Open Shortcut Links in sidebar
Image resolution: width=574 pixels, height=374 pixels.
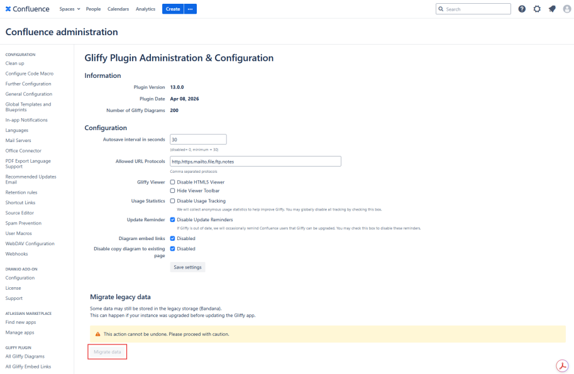(x=21, y=203)
